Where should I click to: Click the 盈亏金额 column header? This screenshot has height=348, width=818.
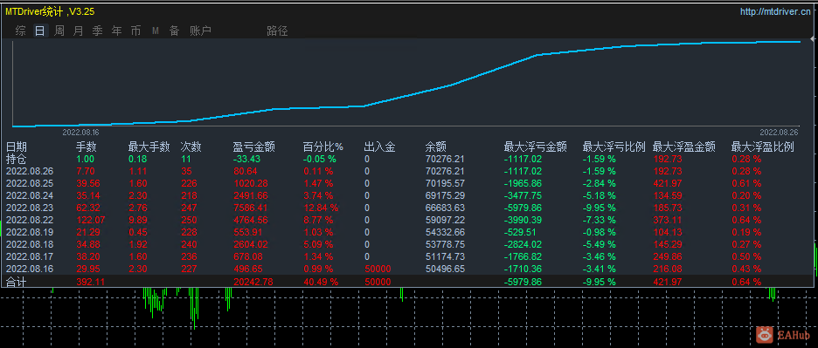pos(254,147)
